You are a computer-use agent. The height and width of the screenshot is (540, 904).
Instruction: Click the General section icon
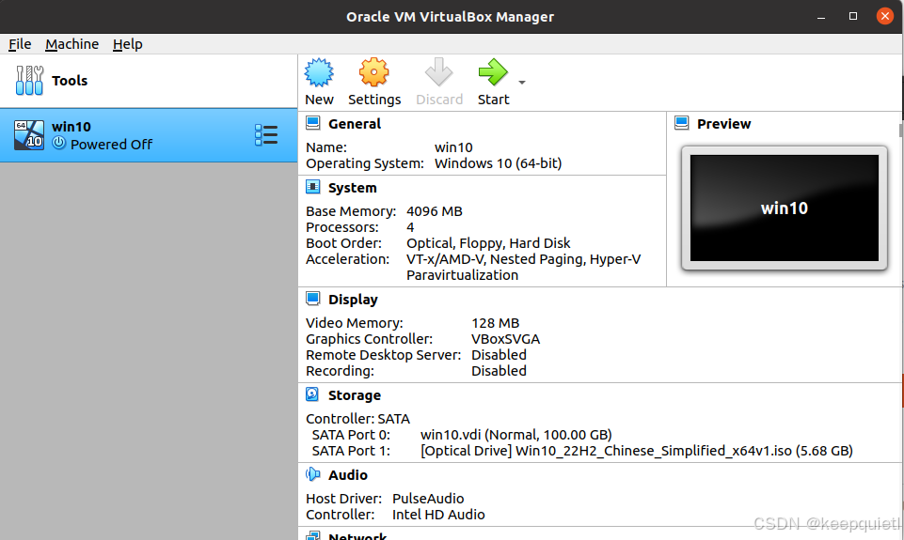[313, 123]
